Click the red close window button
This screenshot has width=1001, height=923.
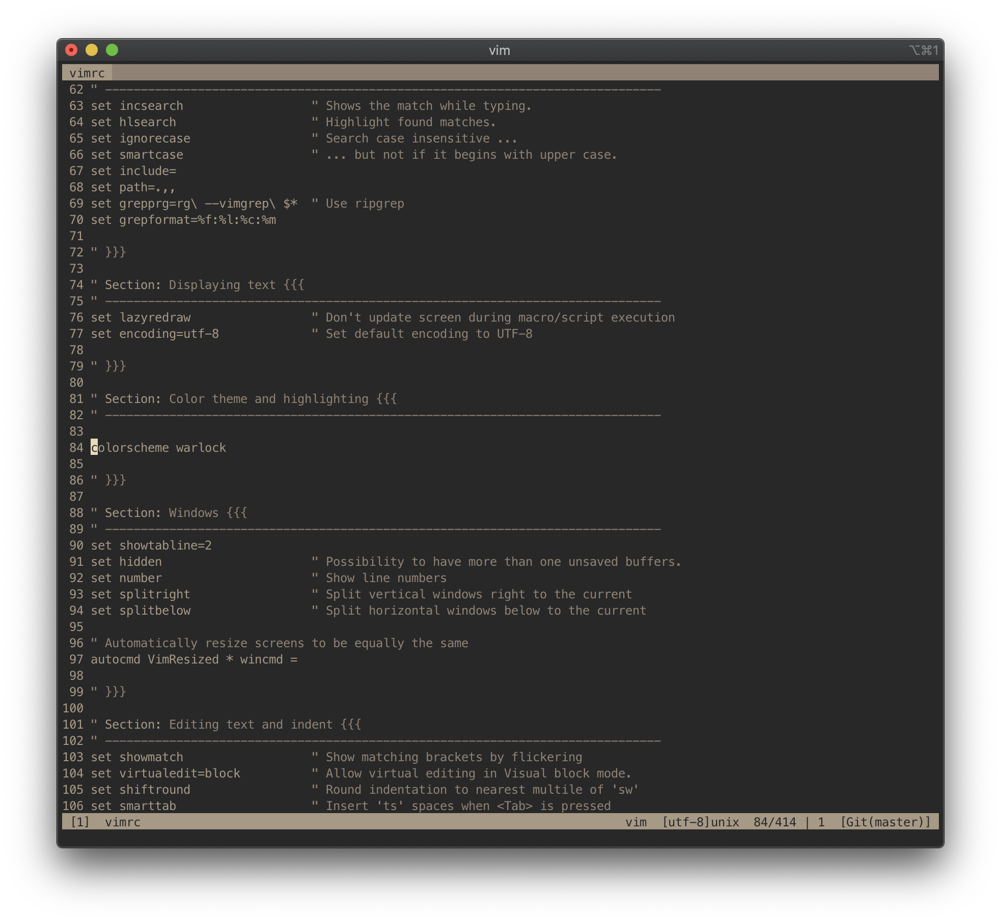pyautogui.click(x=71, y=50)
